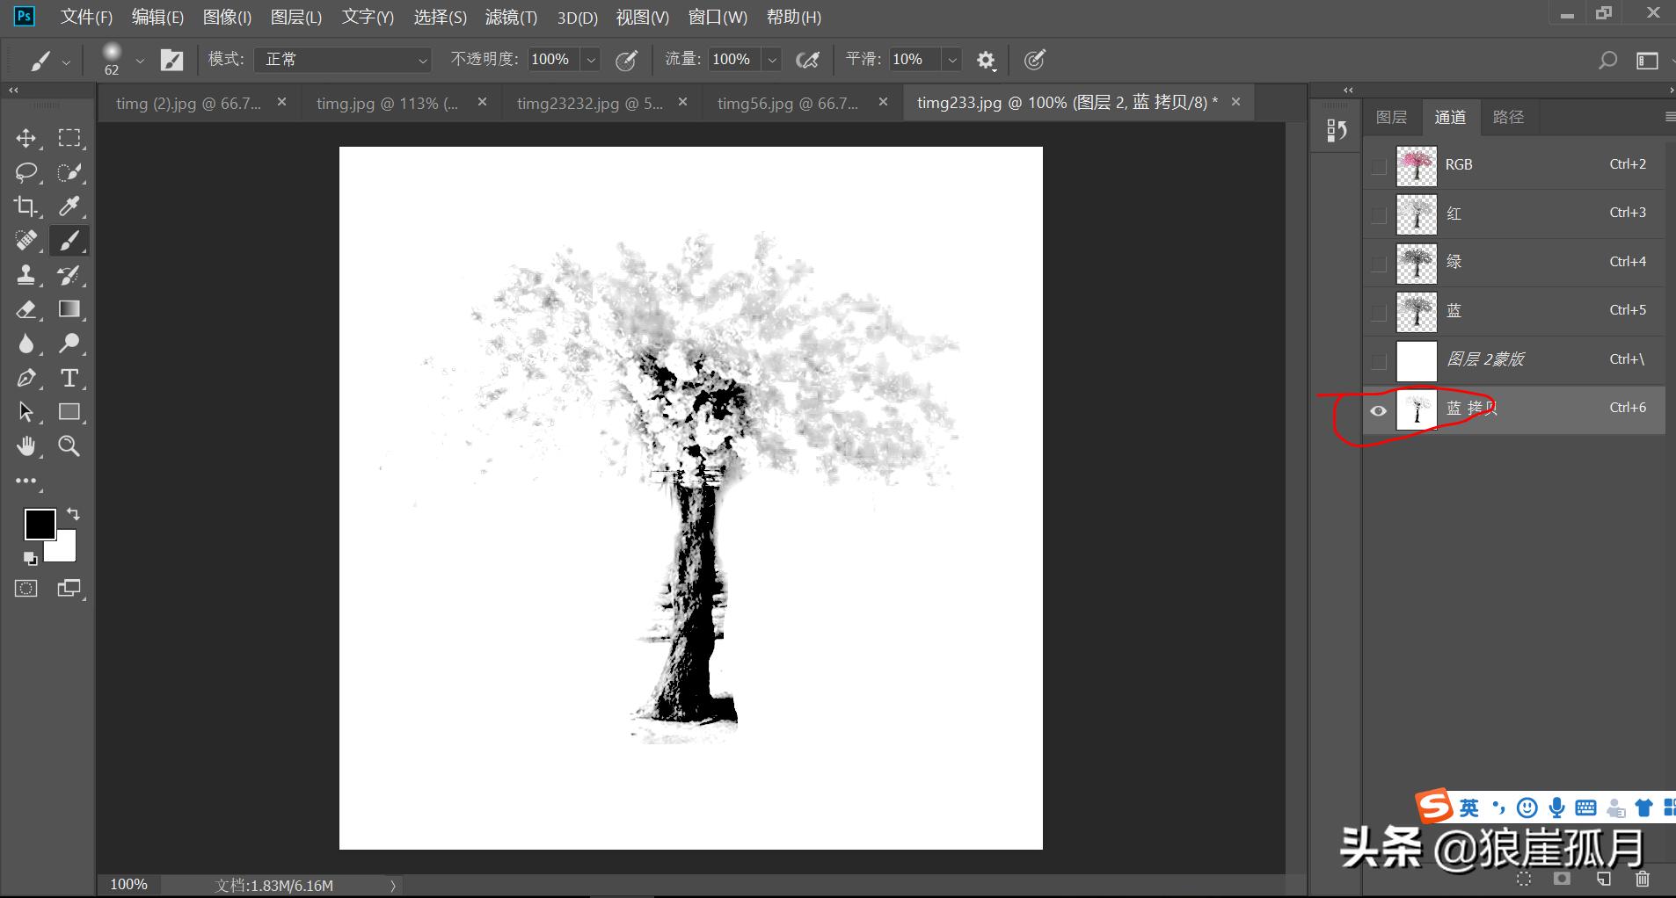Open the brush preset picker arrow
Screen dimensions: 1676x898
(x=139, y=61)
